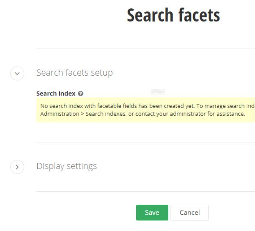The image size is (255, 231).
Task: Expand the Display settings section
Action: tap(17, 167)
